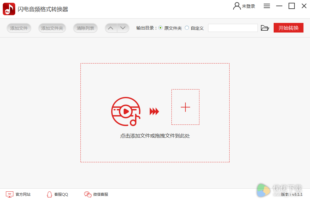
Task: Click the 微信客服 WeChat icon
Action: (88, 194)
